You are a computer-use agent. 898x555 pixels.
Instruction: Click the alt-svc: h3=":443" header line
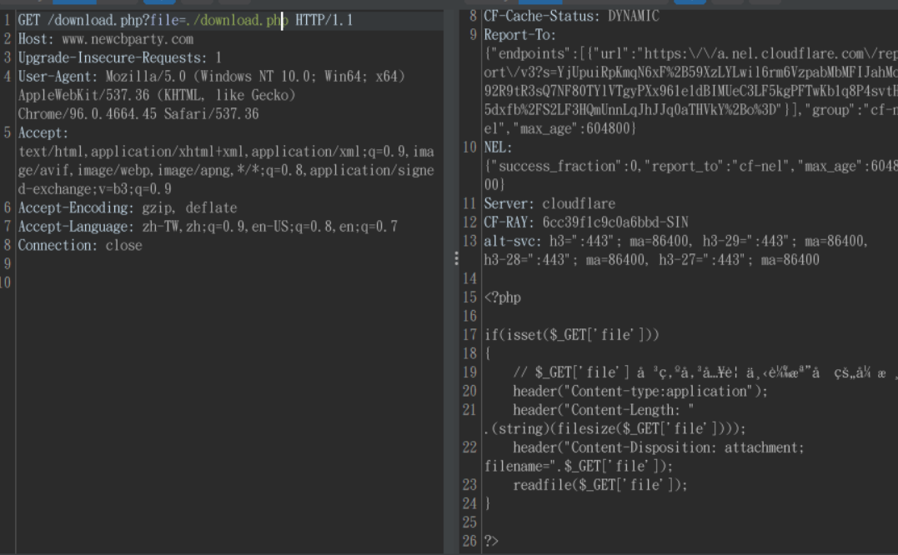675,242
